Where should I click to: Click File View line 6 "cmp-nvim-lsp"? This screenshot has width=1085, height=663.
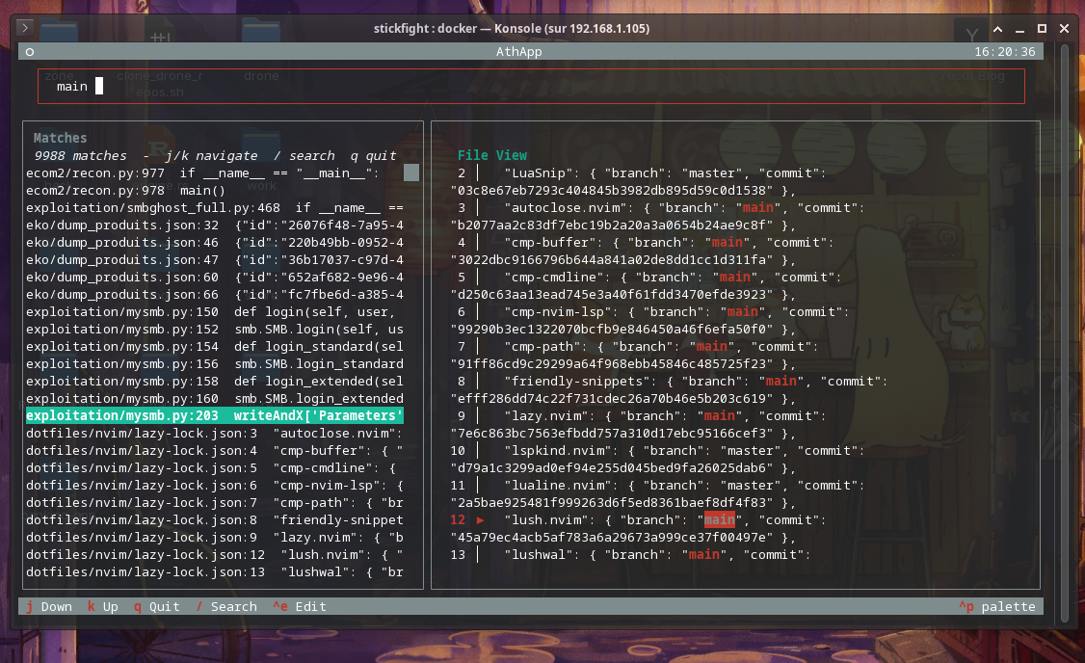pos(649,320)
